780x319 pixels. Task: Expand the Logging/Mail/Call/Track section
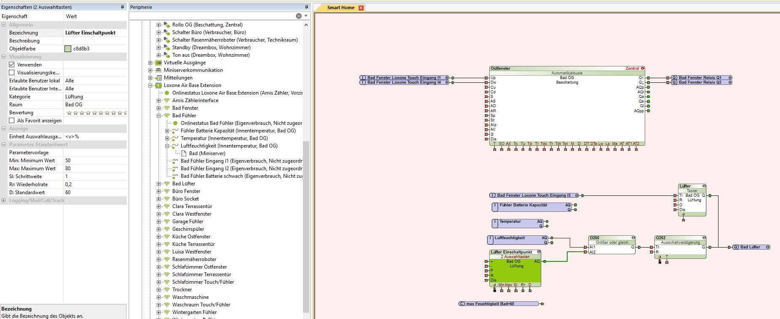click(x=4, y=200)
